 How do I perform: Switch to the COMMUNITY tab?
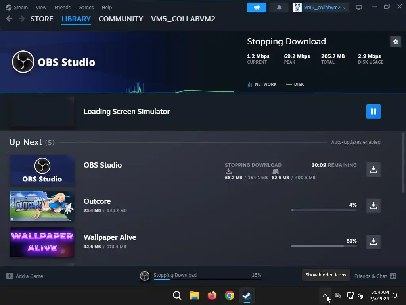coord(121,19)
